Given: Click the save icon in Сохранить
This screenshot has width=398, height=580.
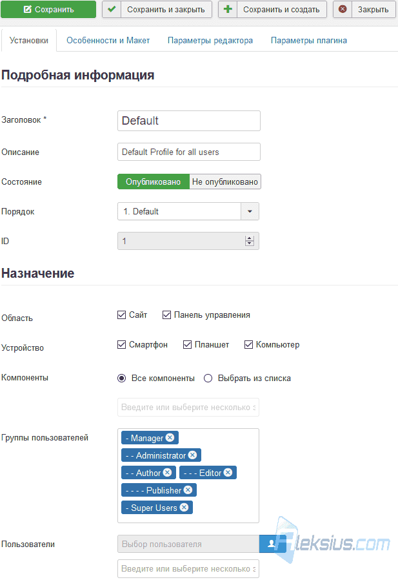Looking at the screenshot, I should click(27, 9).
